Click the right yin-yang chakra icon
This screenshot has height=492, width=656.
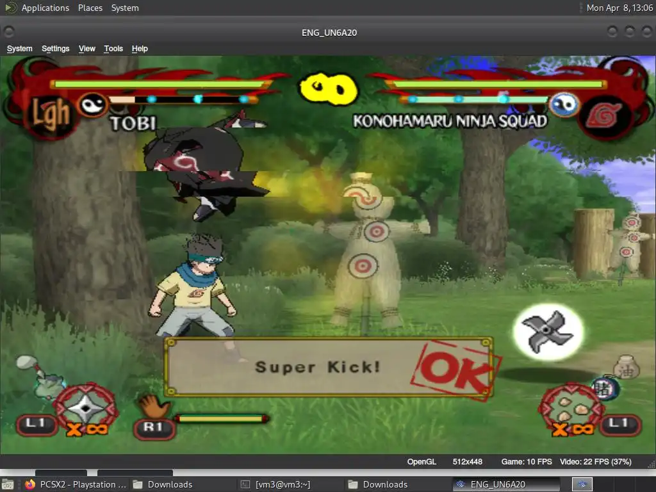pyautogui.click(x=564, y=104)
